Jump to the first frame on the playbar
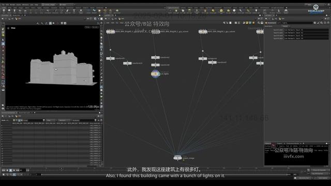 [4, 170]
